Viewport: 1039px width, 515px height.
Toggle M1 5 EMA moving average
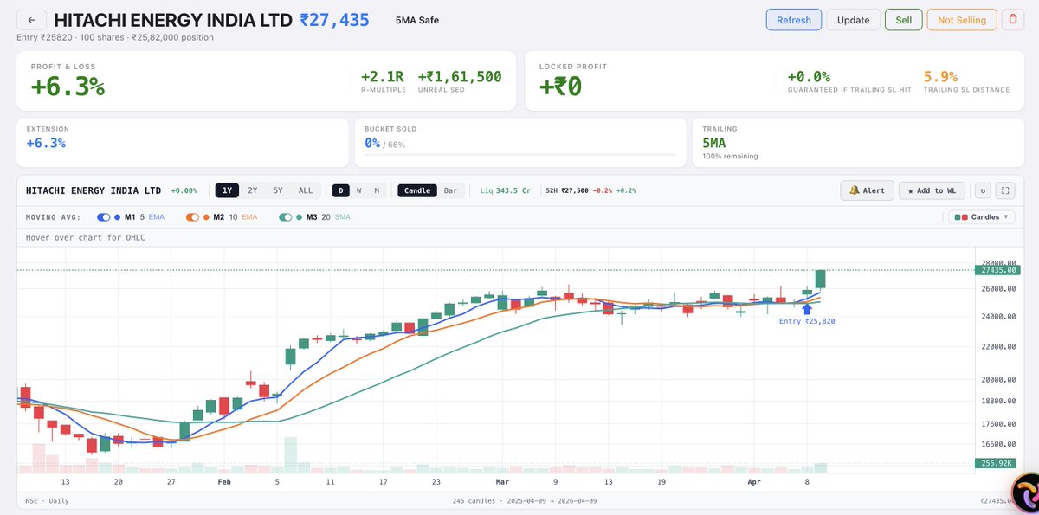click(x=103, y=217)
